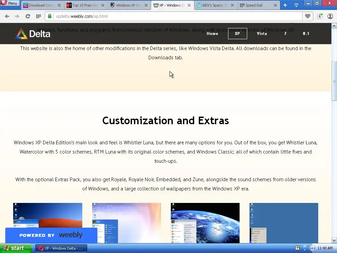Click the page scroll down arrow
Viewport: 337px width, 253px height.
pos(334,240)
